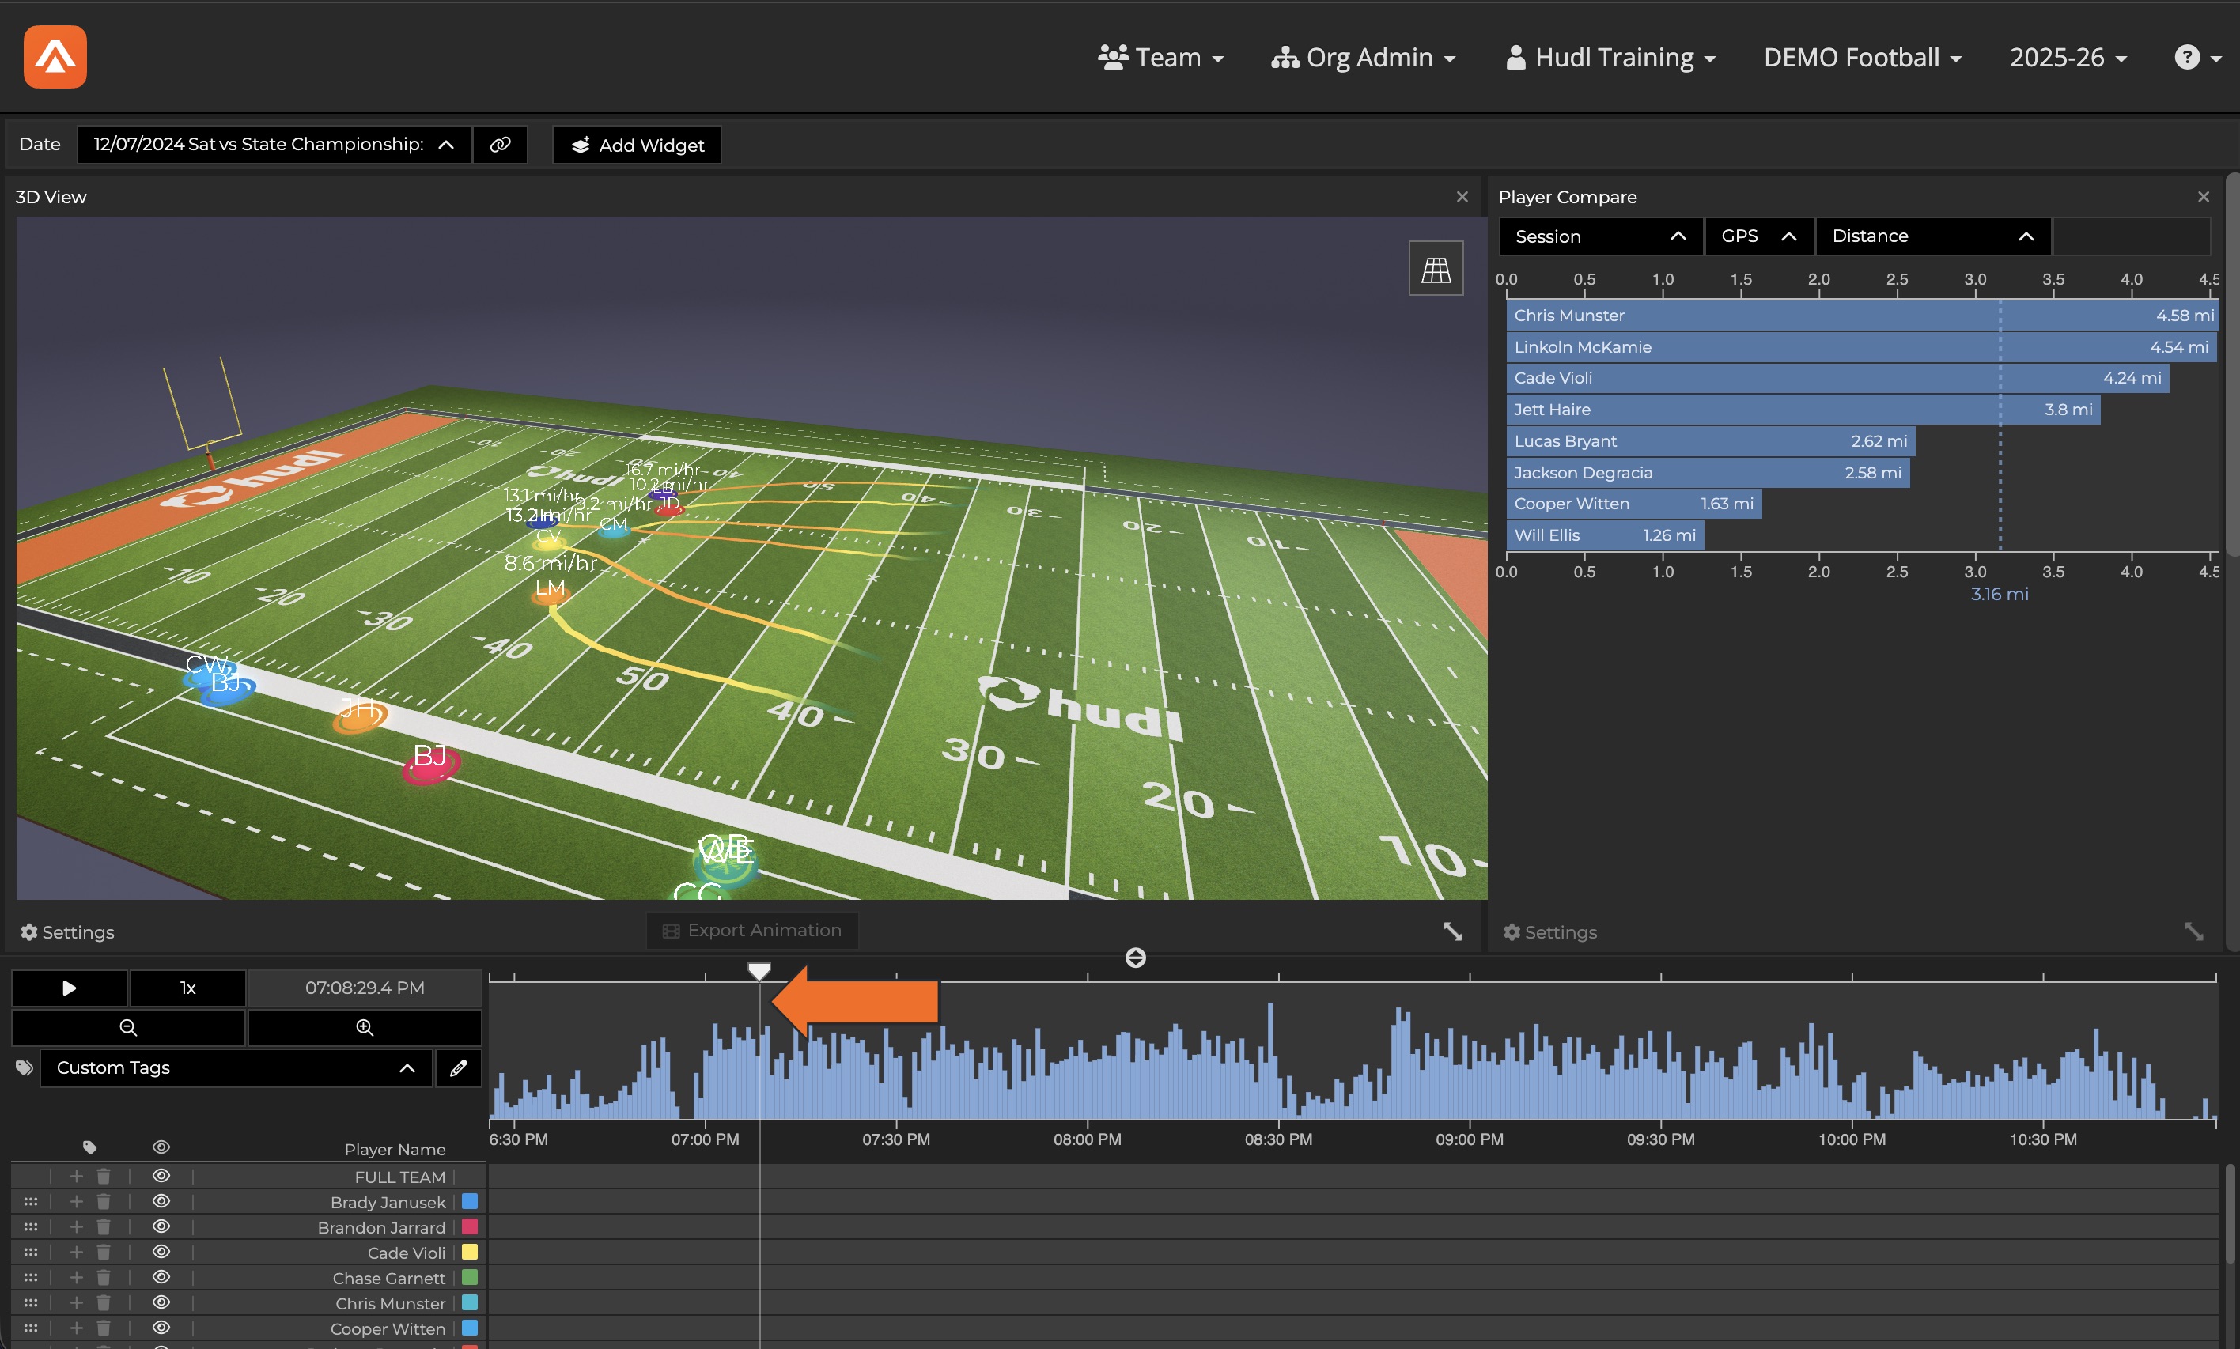
Task: Click the header tag column icon
Action: tap(89, 1147)
